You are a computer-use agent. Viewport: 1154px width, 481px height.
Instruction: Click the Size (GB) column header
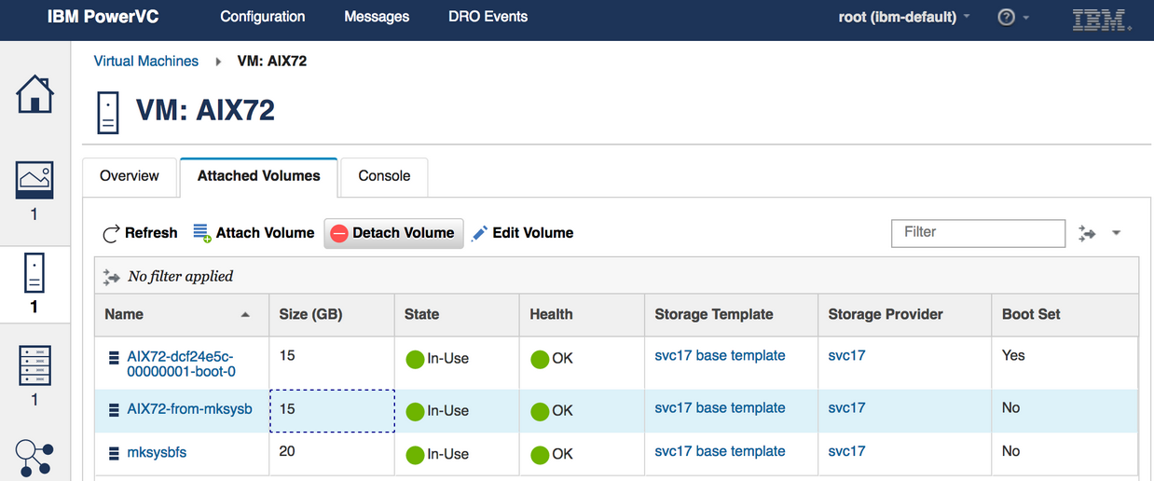[331, 314]
